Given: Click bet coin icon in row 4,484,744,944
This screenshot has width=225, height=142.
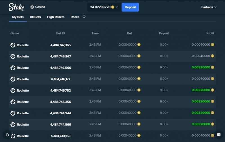Looking at the screenshot, I should coord(139,113).
